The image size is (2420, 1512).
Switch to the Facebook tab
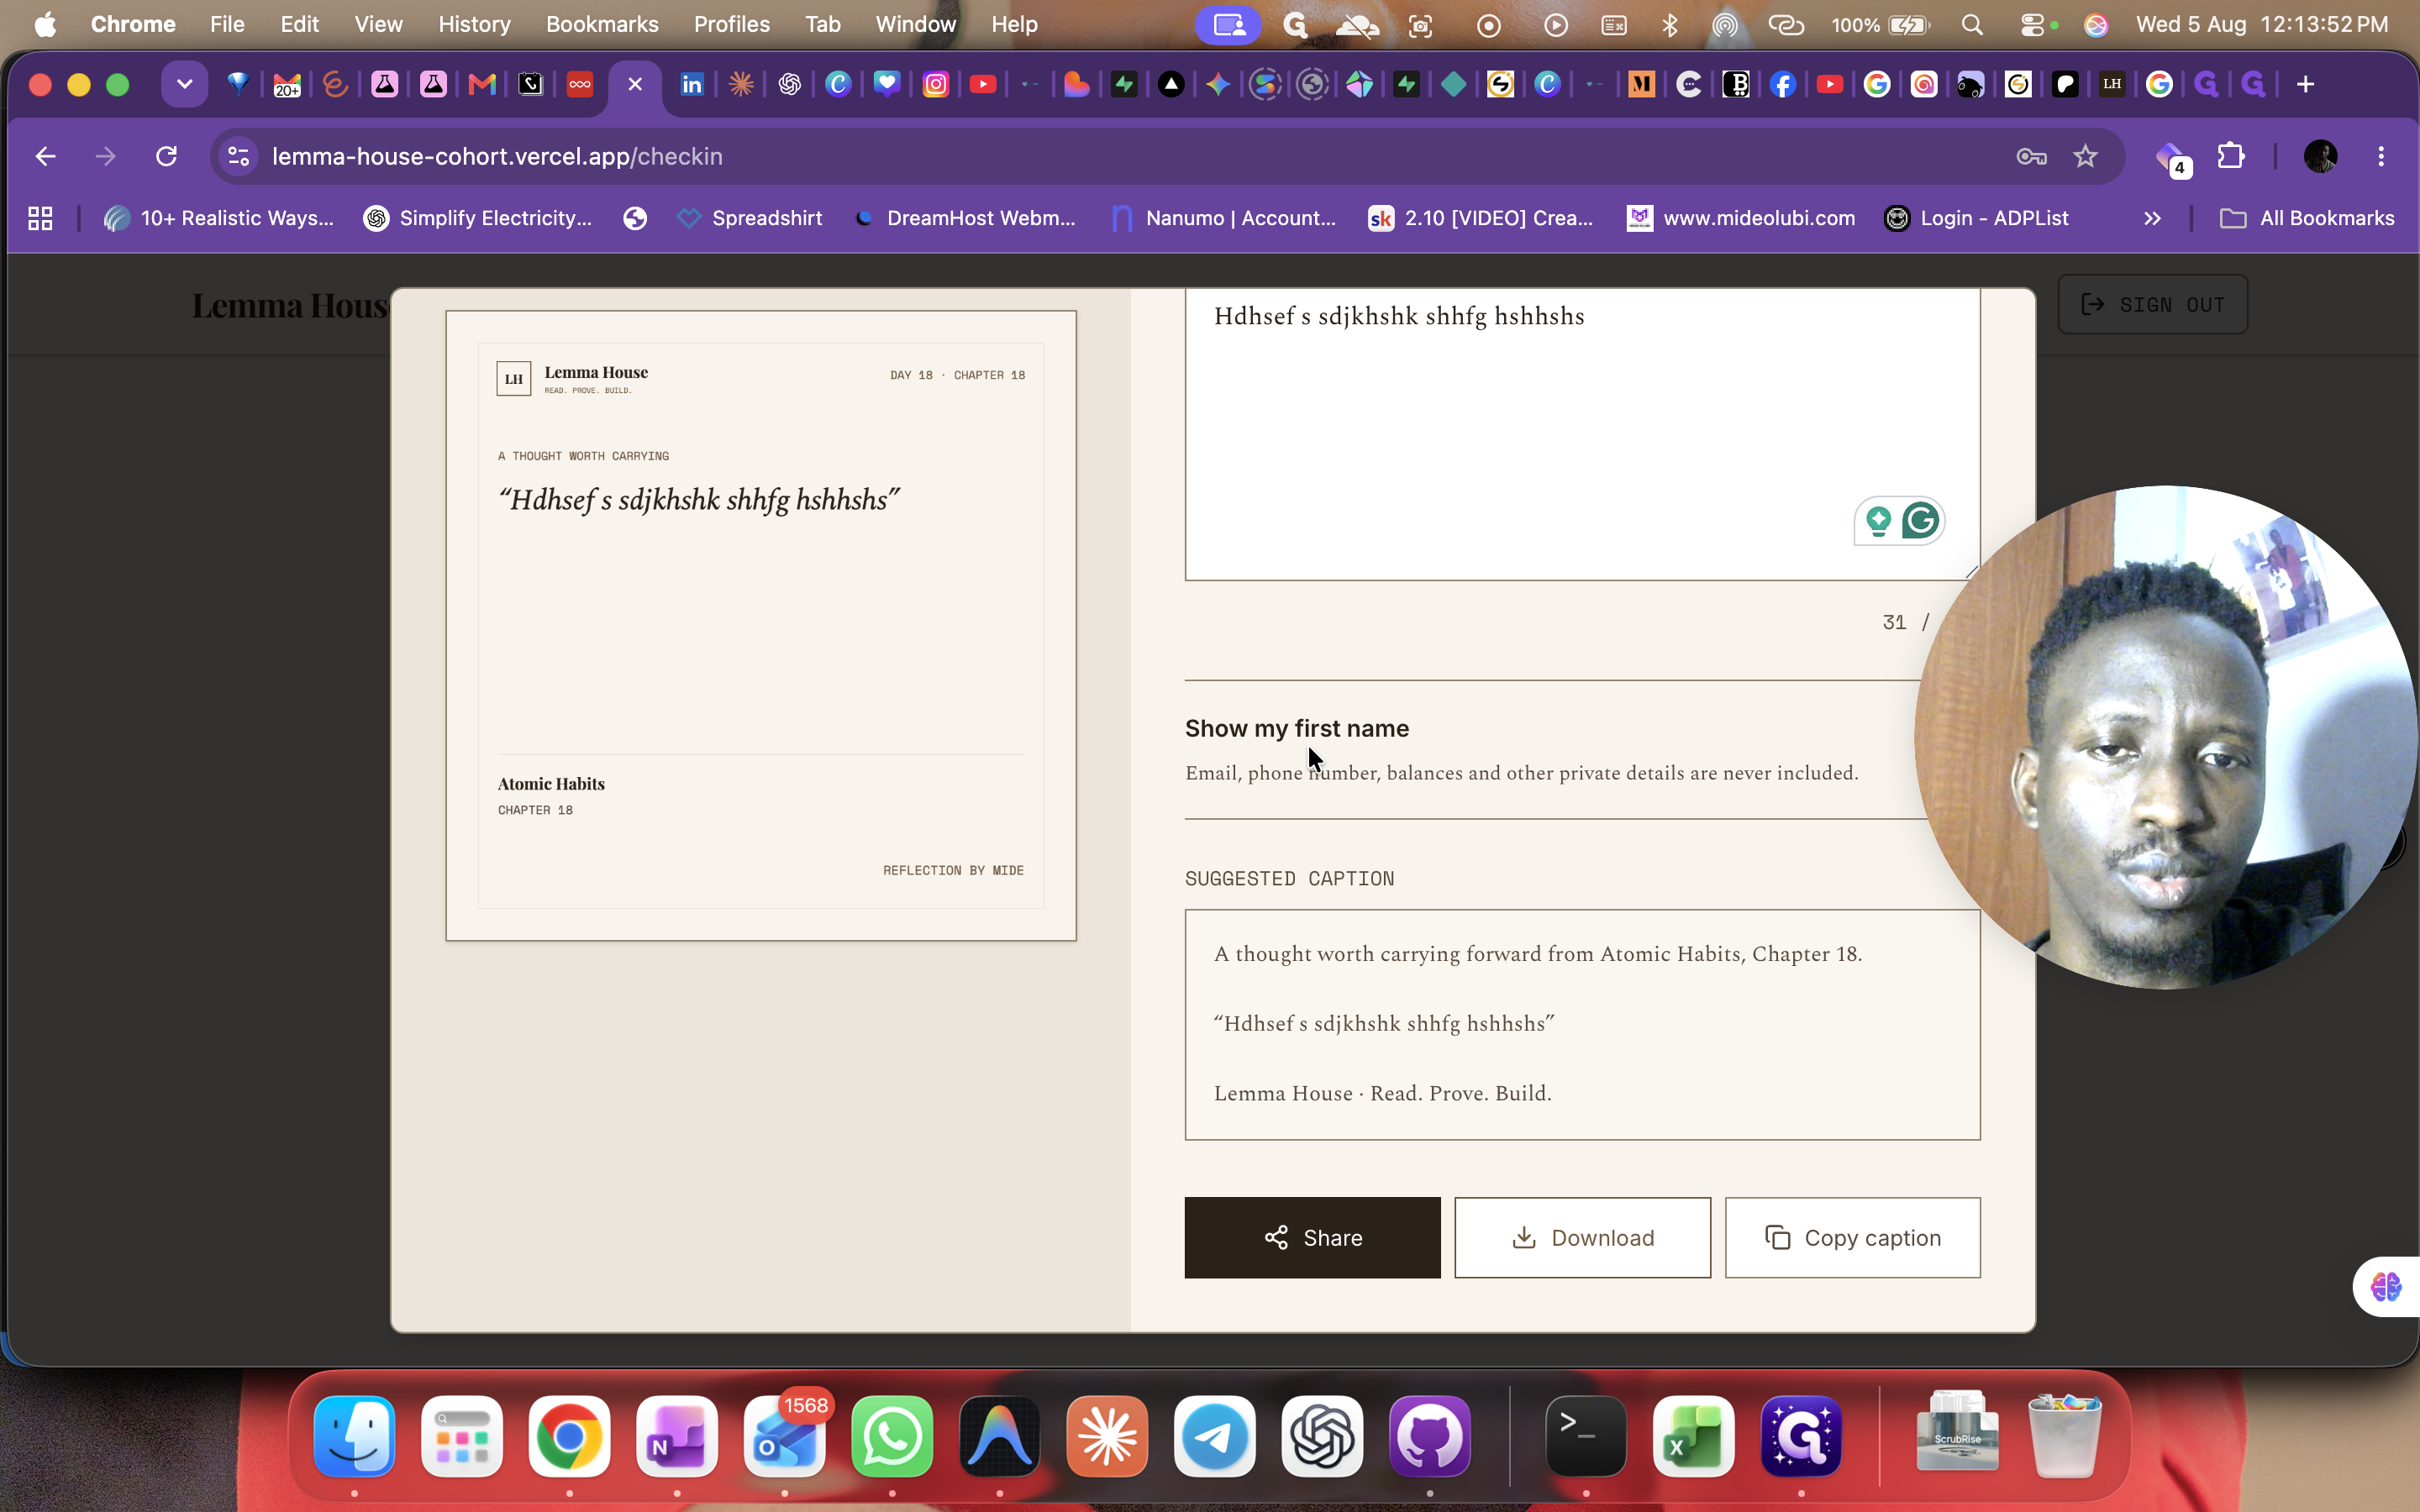pos(1782,84)
